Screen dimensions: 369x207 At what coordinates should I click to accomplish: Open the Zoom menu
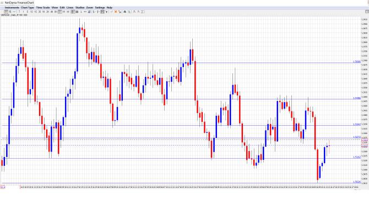pyautogui.click(x=90, y=8)
